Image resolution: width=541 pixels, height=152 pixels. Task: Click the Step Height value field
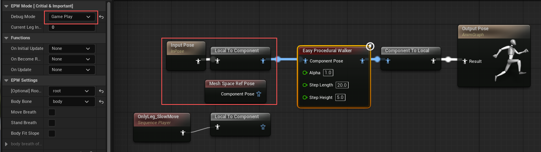pyautogui.click(x=340, y=97)
